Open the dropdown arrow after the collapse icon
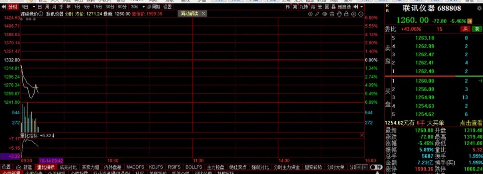The width and height of the screenshot is (483, 174). (362, 7)
